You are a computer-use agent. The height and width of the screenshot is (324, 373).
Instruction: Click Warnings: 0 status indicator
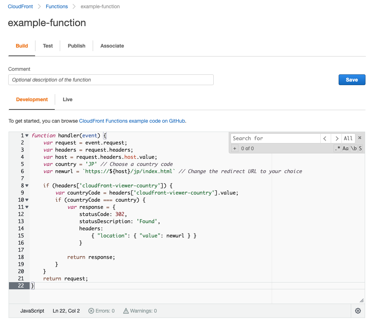coord(140,311)
